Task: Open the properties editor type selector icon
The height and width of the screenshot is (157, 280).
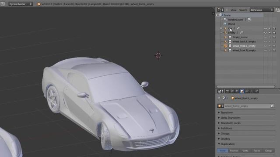Action: [220, 91]
